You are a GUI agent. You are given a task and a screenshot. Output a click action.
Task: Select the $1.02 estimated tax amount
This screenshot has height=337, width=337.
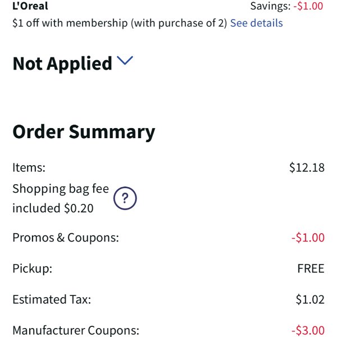tap(310, 299)
